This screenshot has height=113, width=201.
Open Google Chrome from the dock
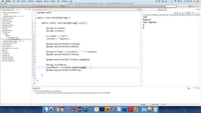57,109
